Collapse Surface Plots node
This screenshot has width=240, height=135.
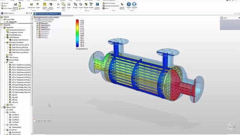click(5, 125)
